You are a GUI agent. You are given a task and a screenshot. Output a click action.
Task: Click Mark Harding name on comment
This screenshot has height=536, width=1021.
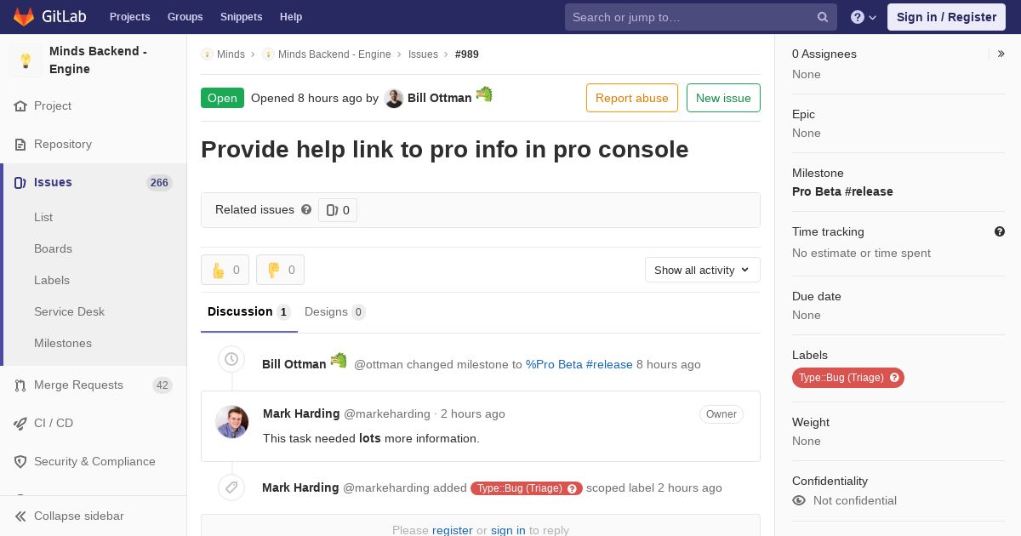301,414
